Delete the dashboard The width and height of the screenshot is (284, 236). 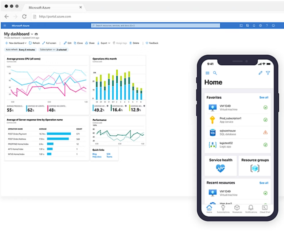[134, 43]
